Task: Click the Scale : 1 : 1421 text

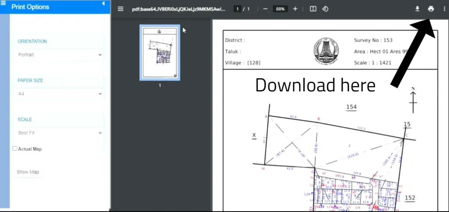Action: pyautogui.click(x=373, y=62)
